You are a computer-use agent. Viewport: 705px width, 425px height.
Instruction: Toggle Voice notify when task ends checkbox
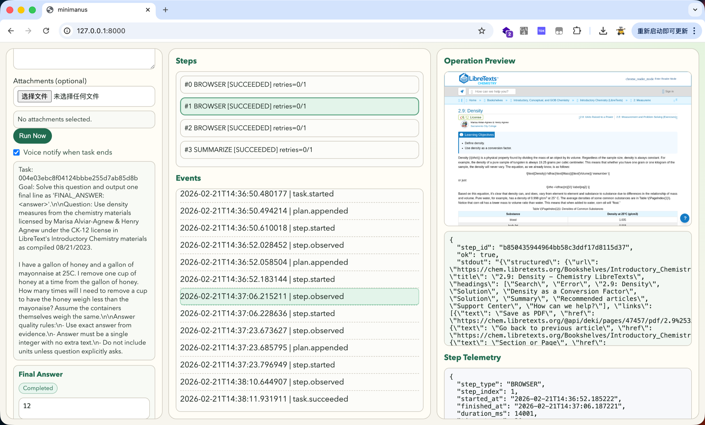[x=16, y=152]
